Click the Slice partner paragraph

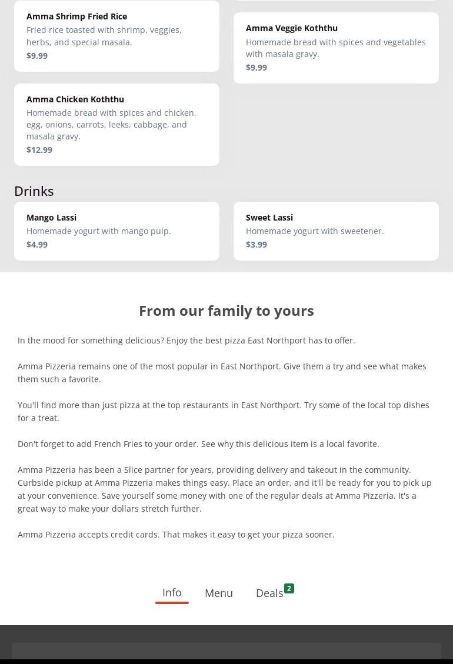[x=225, y=489]
